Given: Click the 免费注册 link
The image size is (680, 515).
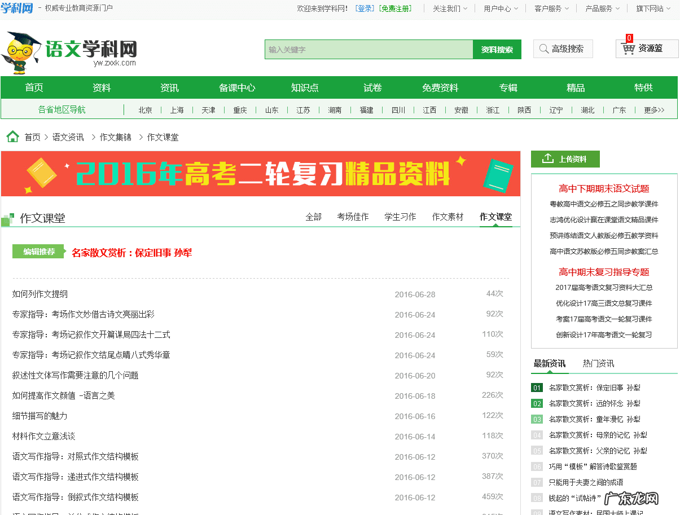Looking at the screenshot, I should point(395,8).
